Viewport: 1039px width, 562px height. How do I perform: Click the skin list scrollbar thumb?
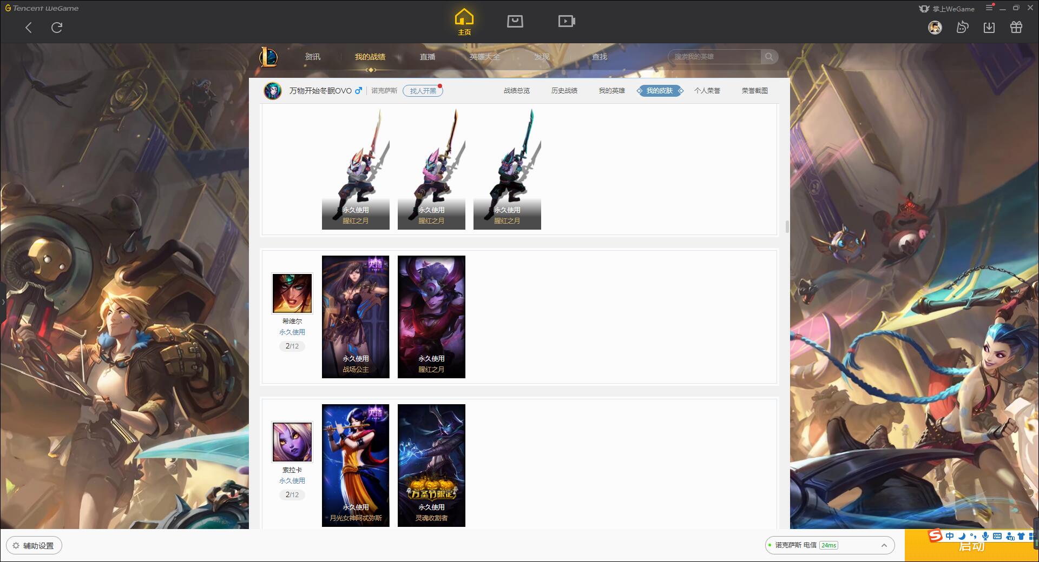point(787,226)
